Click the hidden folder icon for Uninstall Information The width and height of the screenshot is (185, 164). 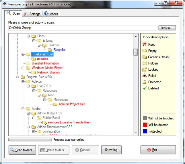[x=28, y=63]
